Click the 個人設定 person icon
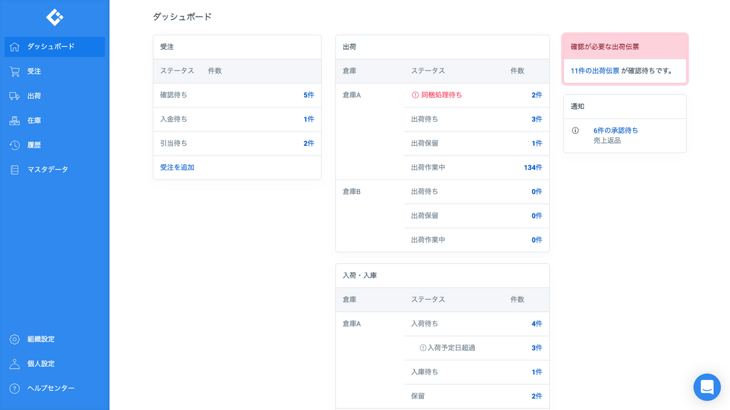Screen dimensions: 730x410 click(14, 363)
